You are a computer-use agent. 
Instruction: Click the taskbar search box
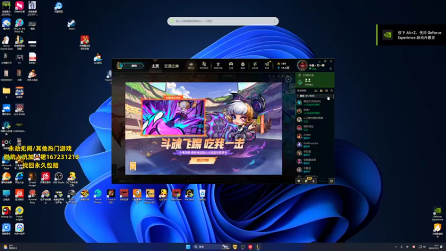click(212, 247)
